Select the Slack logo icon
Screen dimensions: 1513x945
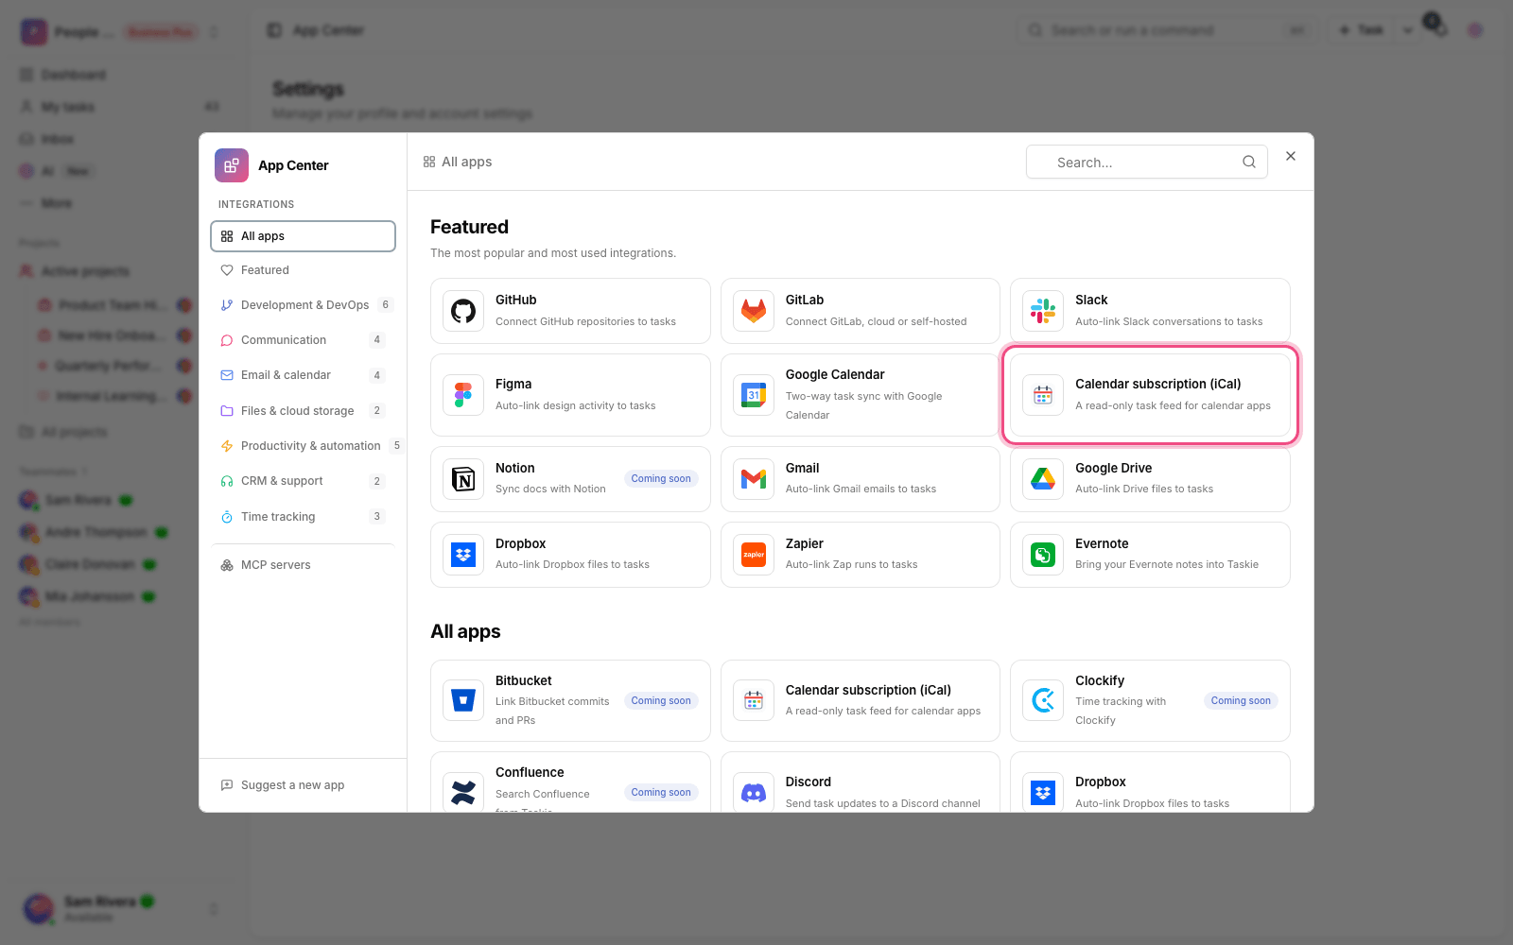click(x=1043, y=311)
